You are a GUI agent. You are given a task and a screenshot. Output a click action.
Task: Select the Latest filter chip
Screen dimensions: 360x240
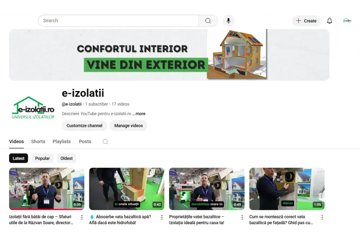18,158
